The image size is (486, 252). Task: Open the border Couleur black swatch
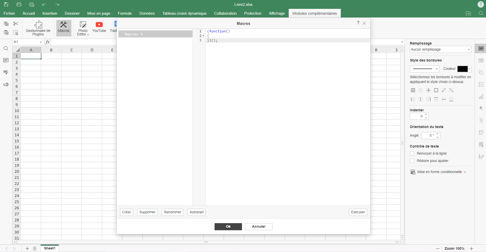point(464,69)
